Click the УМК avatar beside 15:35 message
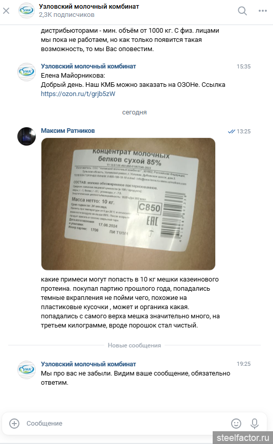273x444 pixels. [x=27, y=72]
